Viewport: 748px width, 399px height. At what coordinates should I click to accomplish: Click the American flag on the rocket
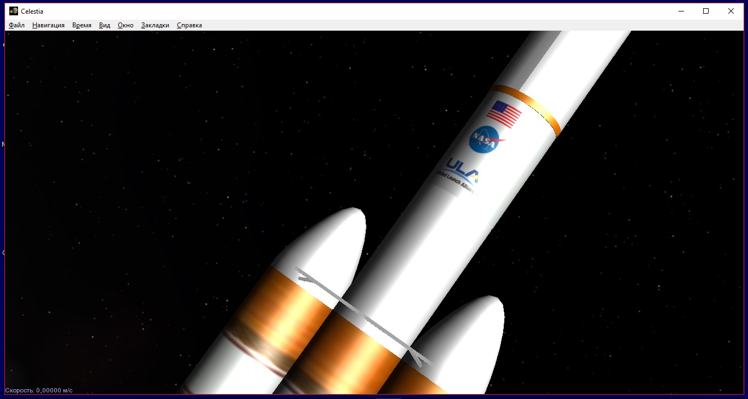(x=504, y=114)
